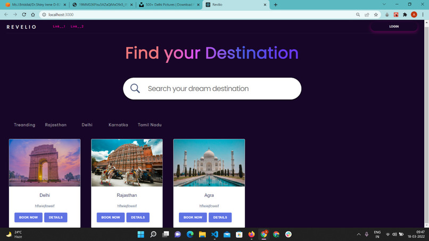The height and width of the screenshot is (241, 429).
Task: Open Link__1 in the navbar
Action: point(59,27)
